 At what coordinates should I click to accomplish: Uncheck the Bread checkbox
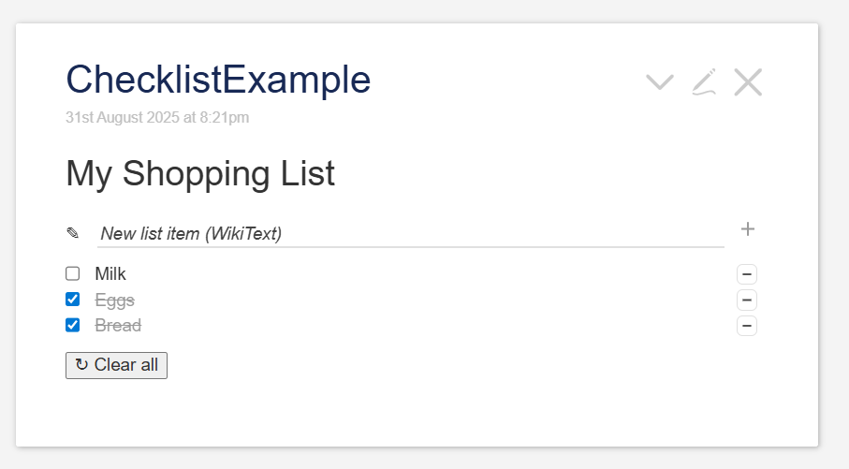coord(73,325)
